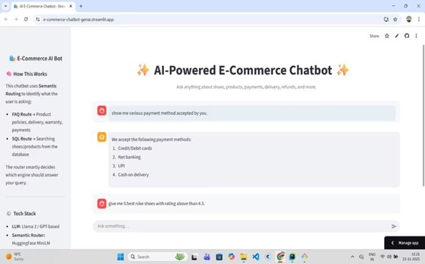Click the send arrow in chat input
Viewport: 425px width, 264px height.
[x=394, y=226]
